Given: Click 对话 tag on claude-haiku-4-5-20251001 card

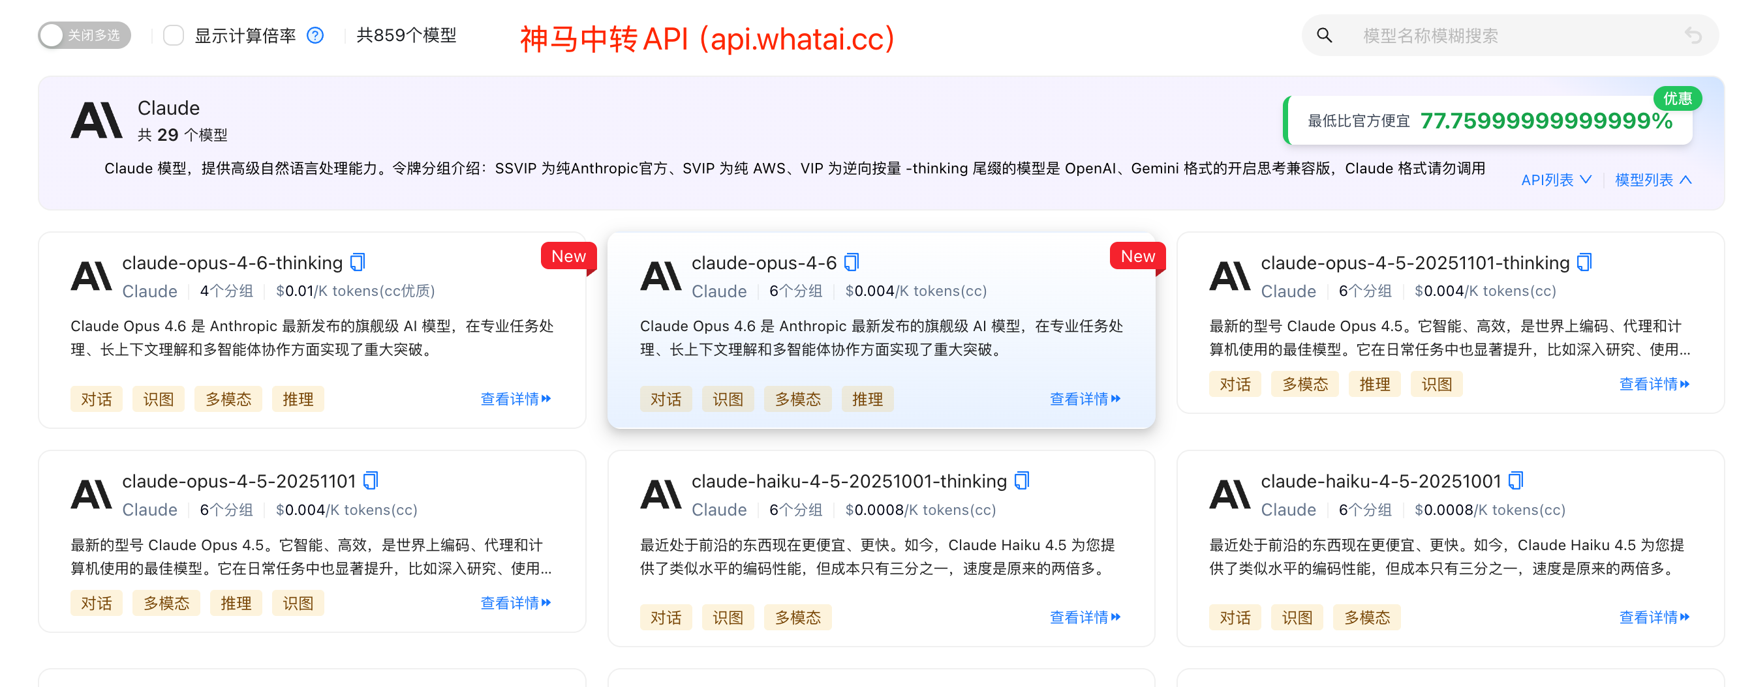Looking at the screenshot, I should [x=1235, y=617].
